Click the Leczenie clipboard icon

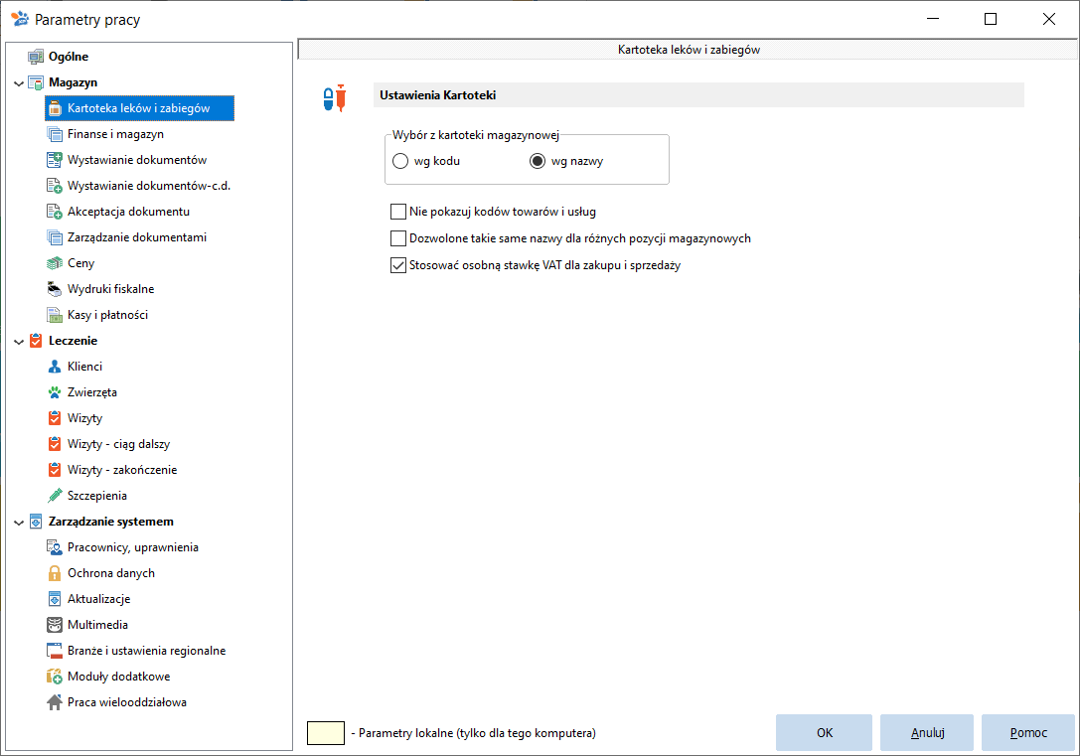tap(36, 341)
